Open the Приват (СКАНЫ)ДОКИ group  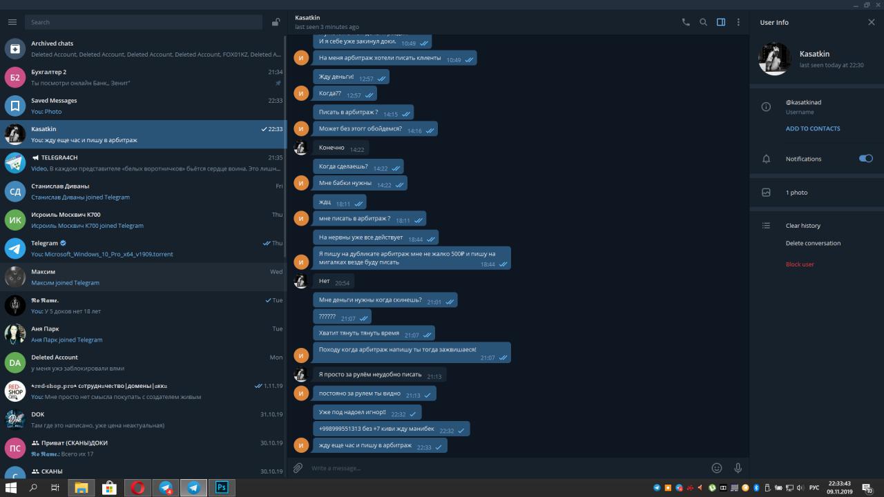coord(143,448)
